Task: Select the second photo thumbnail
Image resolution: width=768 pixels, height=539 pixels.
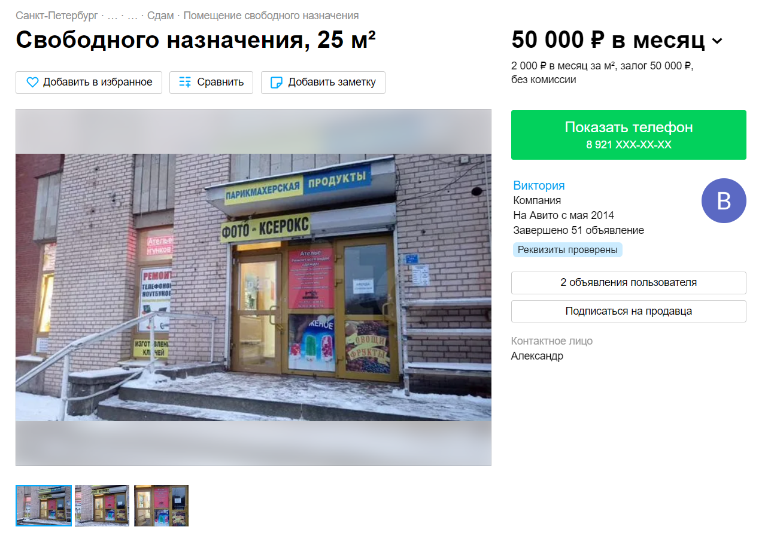Action: (x=102, y=505)
